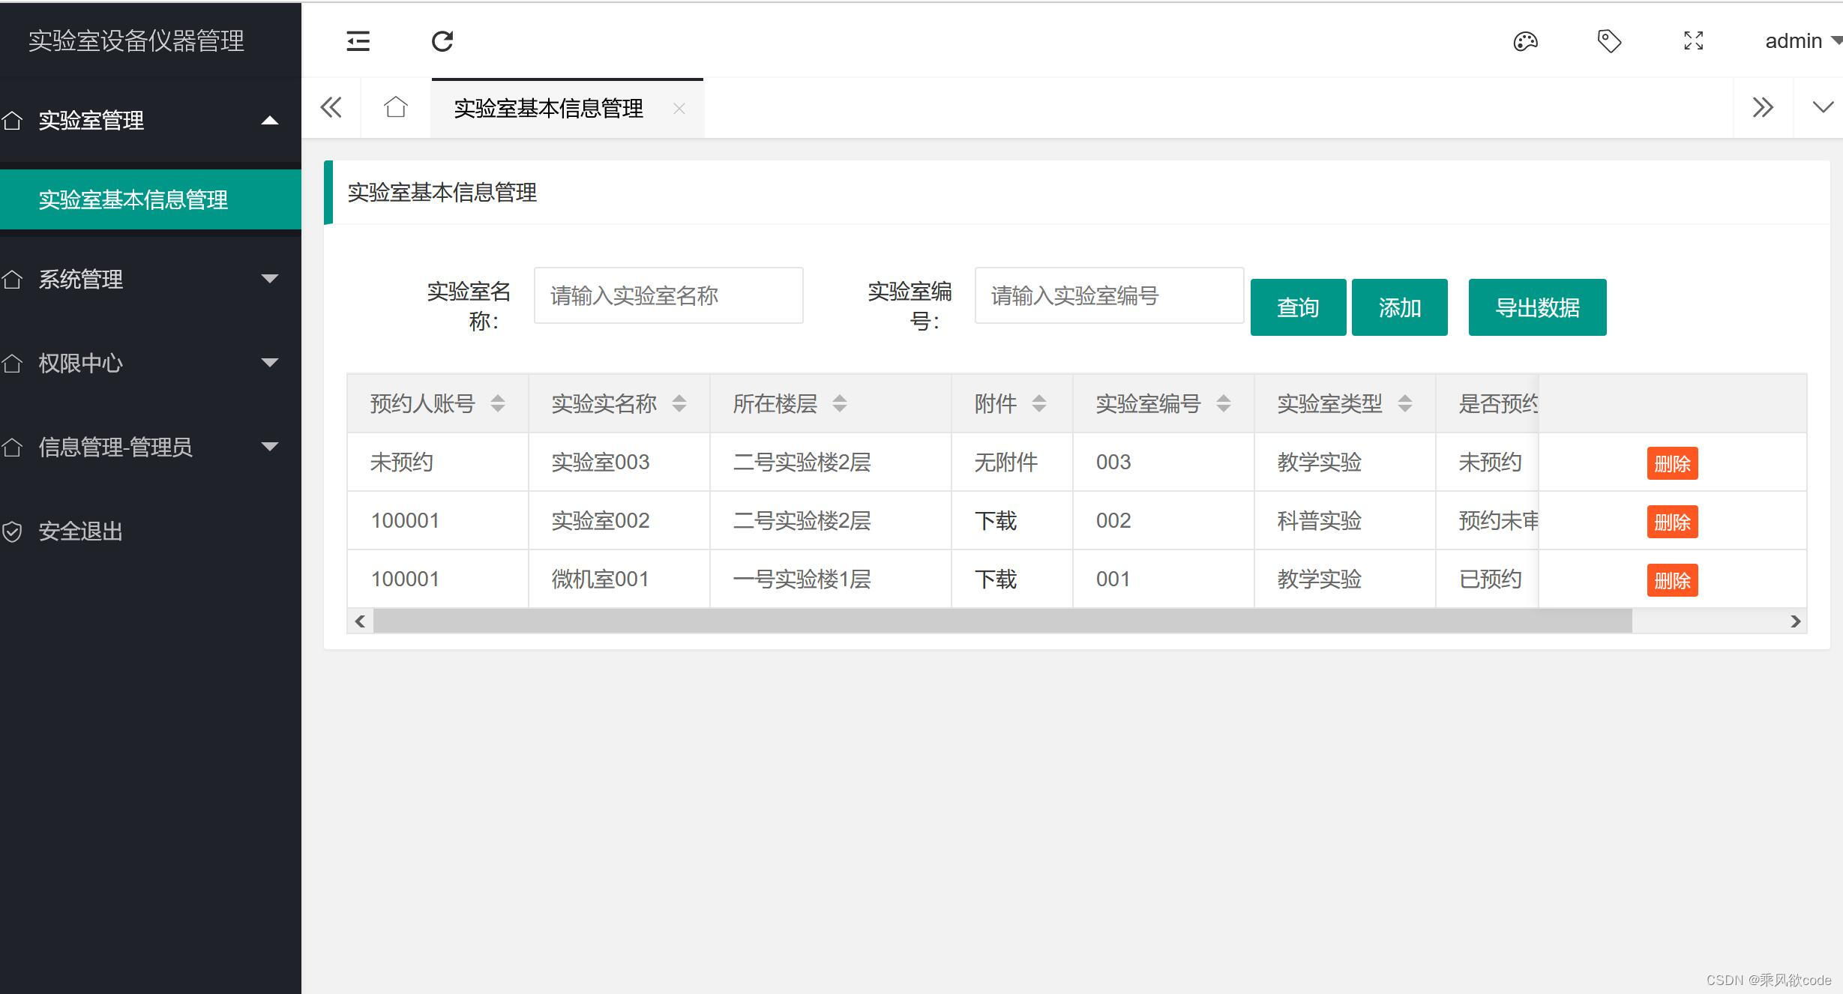
Task: Toggle sorting on 所在楼层 column
Action: tap(841, 403)
